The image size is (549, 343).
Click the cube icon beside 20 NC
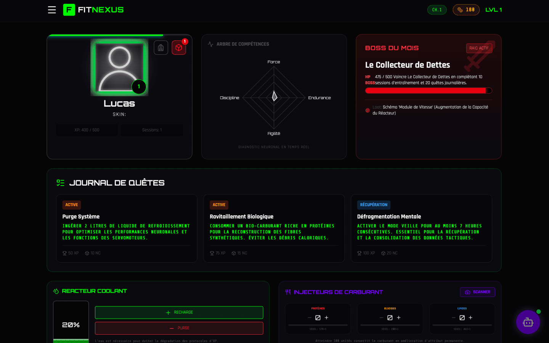tap(383, 253)
